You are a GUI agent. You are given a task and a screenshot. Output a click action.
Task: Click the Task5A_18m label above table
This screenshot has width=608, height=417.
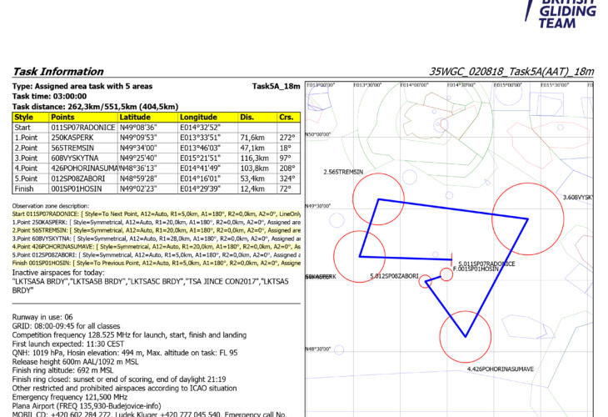pos(276,86)
